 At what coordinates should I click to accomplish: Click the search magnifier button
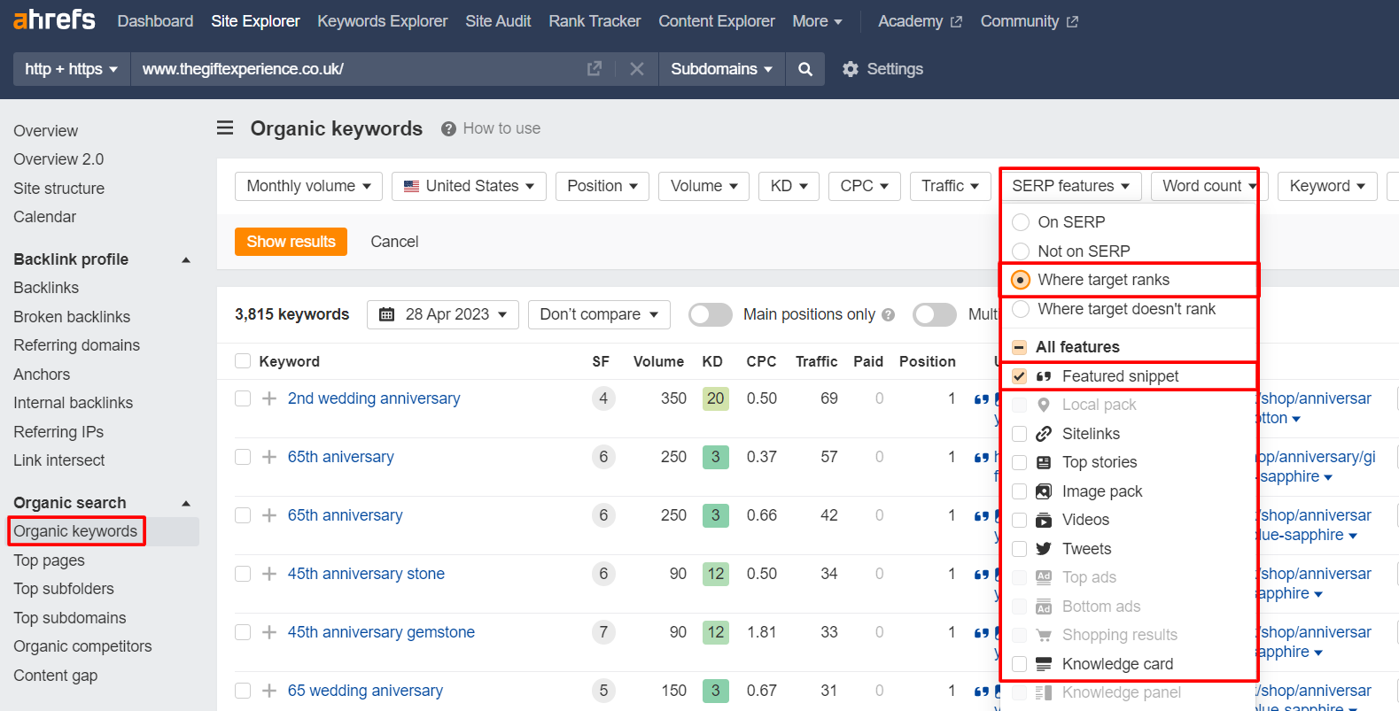click(x=804, y=69)
